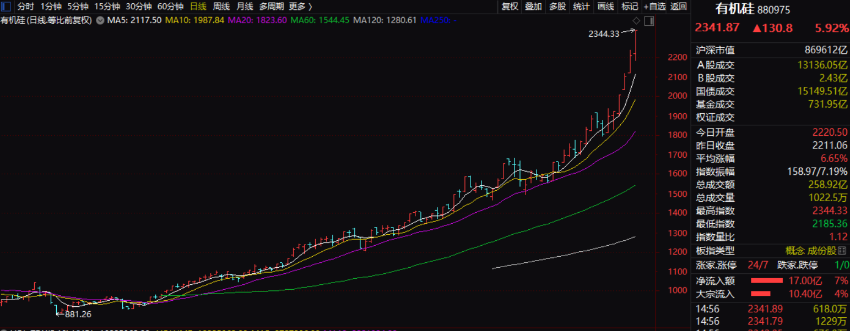Click the 平均涨幅 value 6.65%

point(835,159)
